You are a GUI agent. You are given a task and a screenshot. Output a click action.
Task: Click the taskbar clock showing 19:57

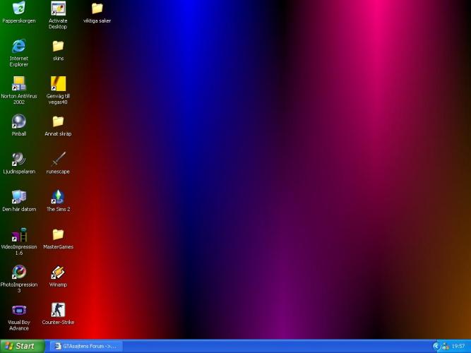(x=458, y=347)
